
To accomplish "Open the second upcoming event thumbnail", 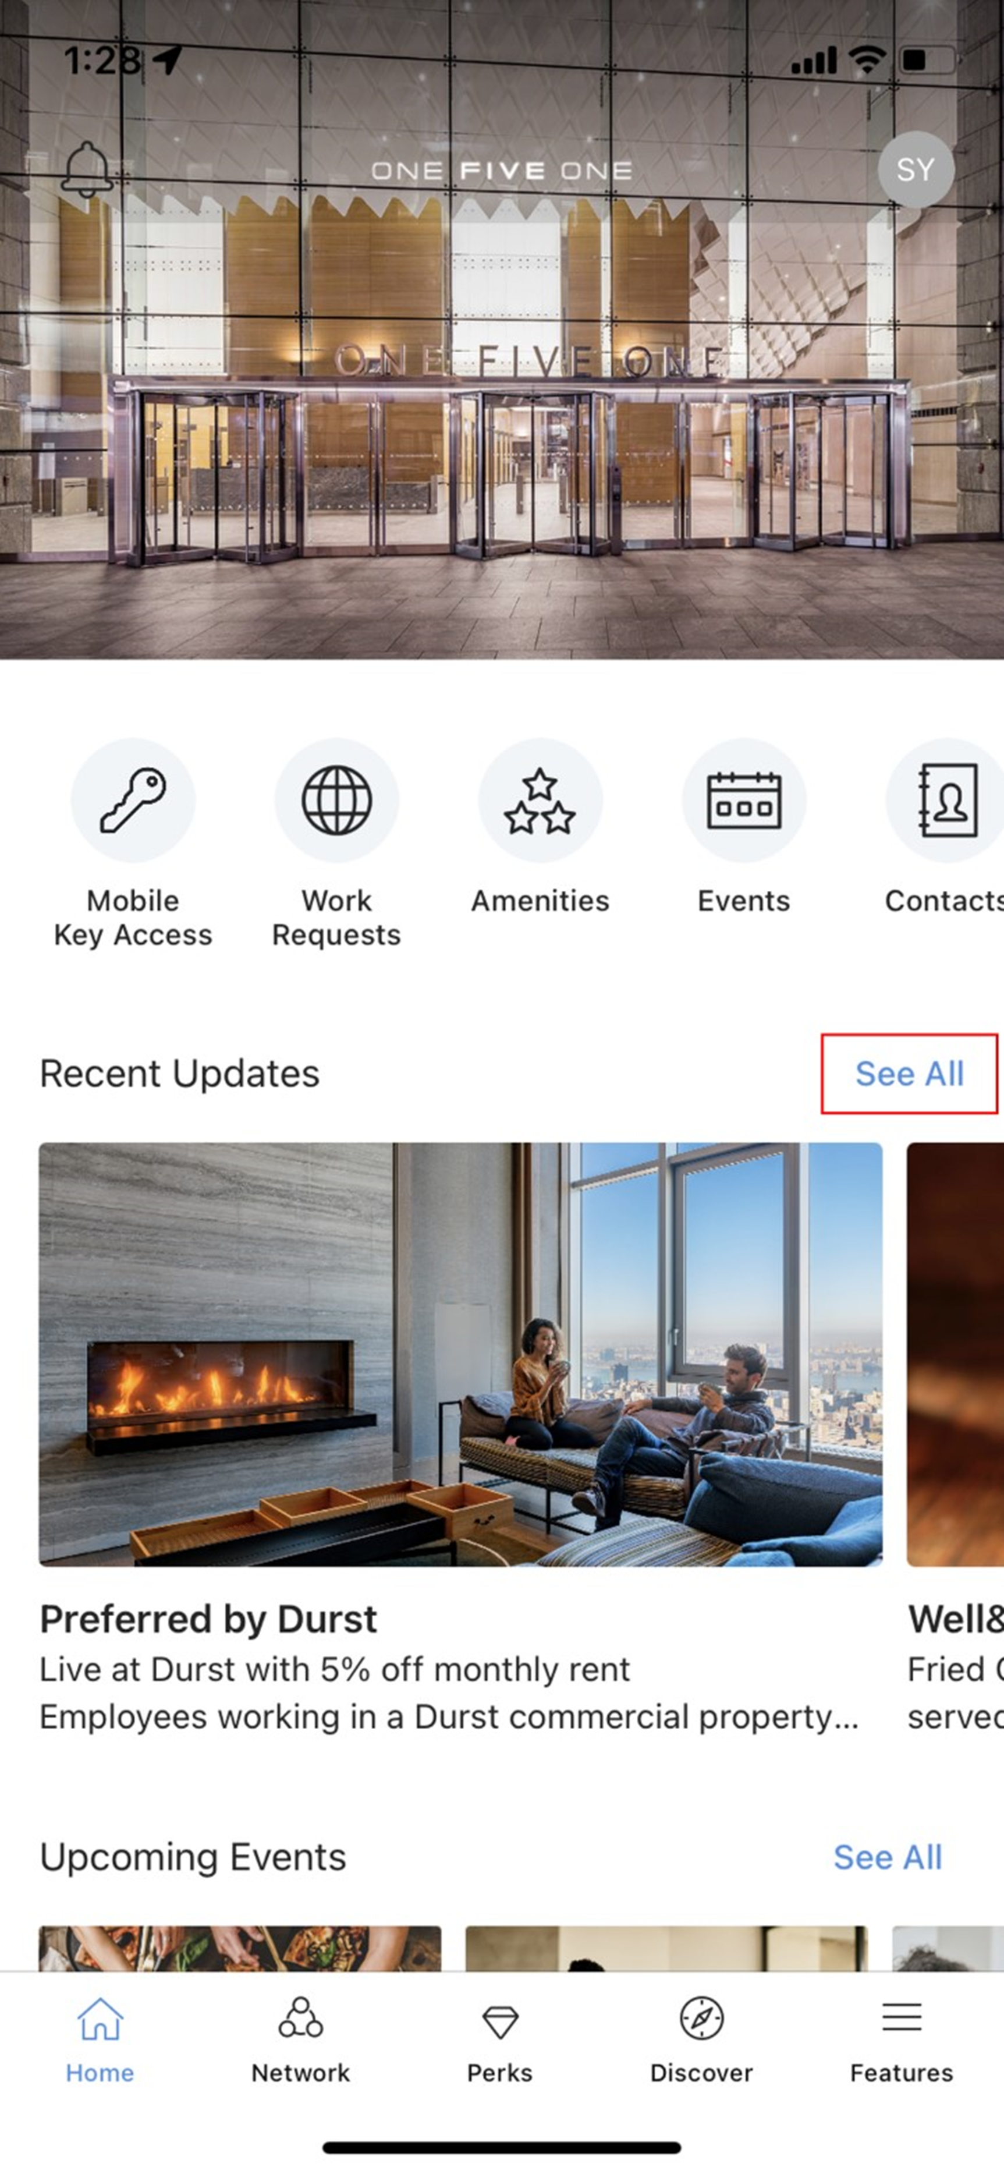I will tap(666, 1948).
